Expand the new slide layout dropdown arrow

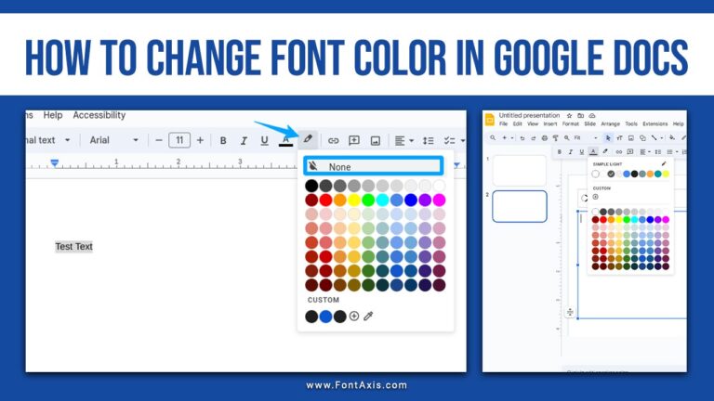pyautogui.click(x=512, y=138)
